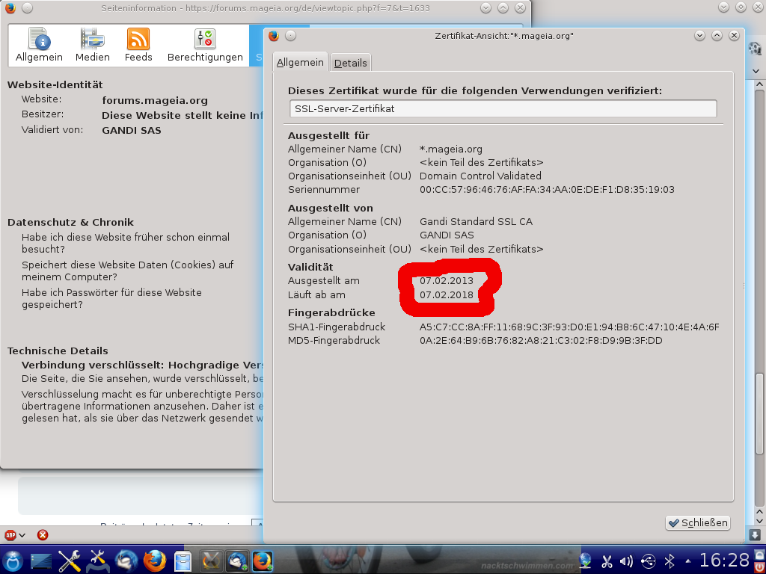Click the issue date 07.02.2013
The height and width of the screenshot is (574, 766).
447,281
